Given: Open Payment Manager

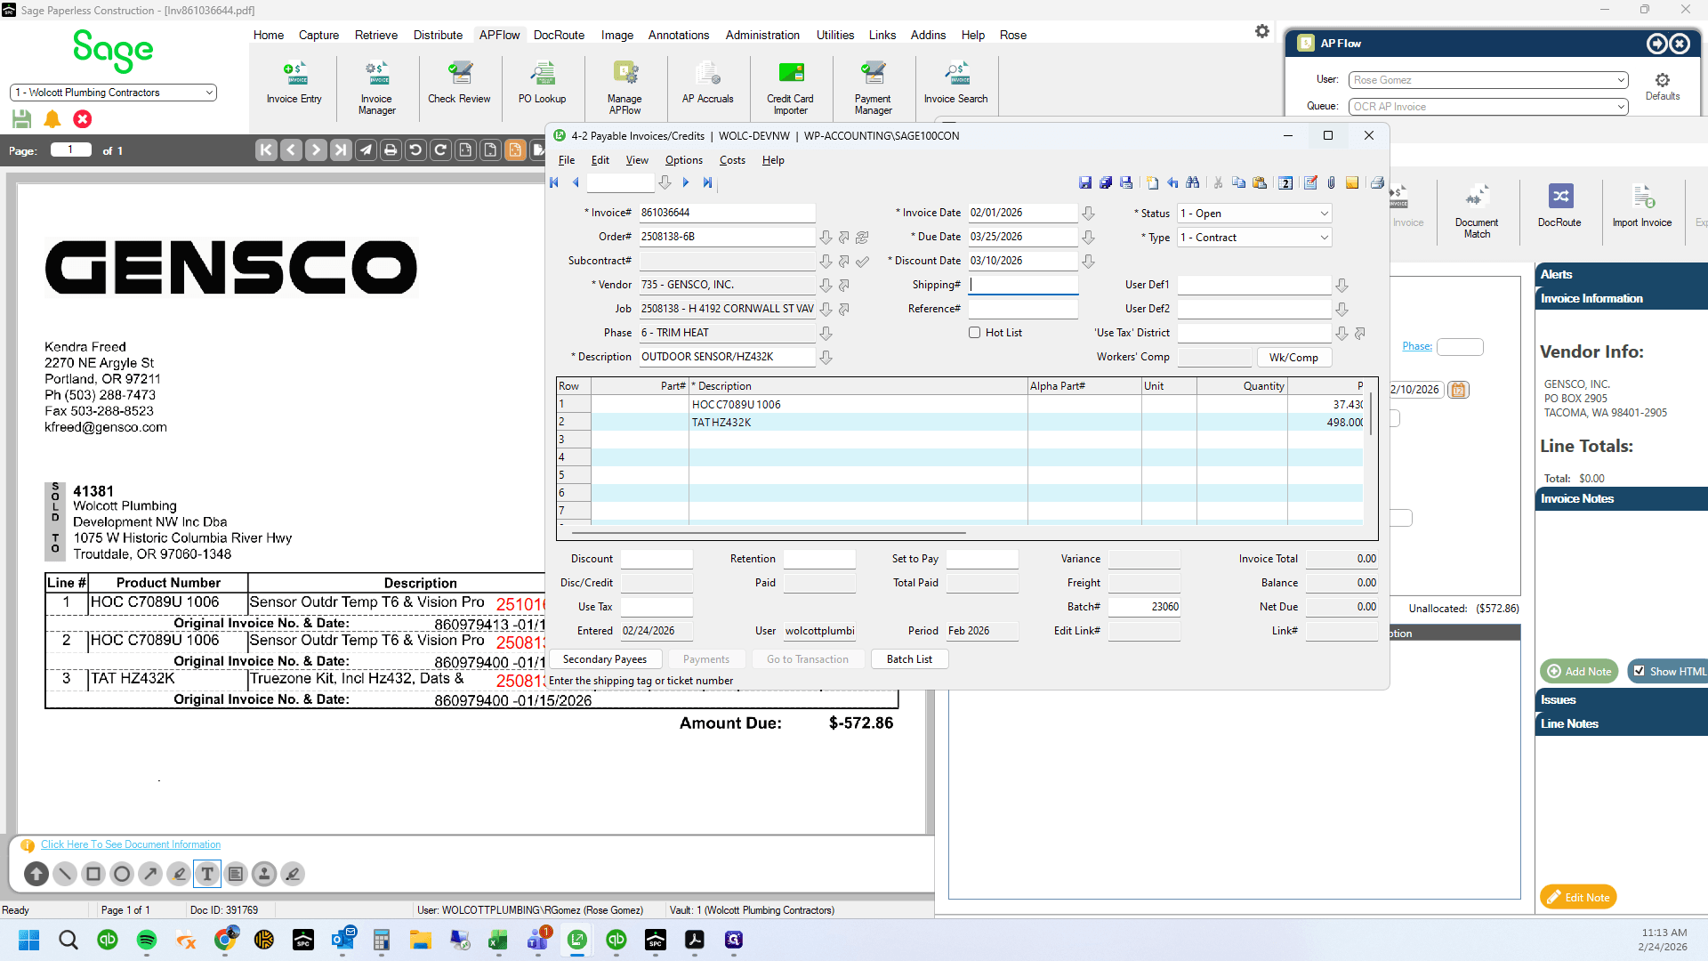Looking at the screenshot, I should point(873,87).
